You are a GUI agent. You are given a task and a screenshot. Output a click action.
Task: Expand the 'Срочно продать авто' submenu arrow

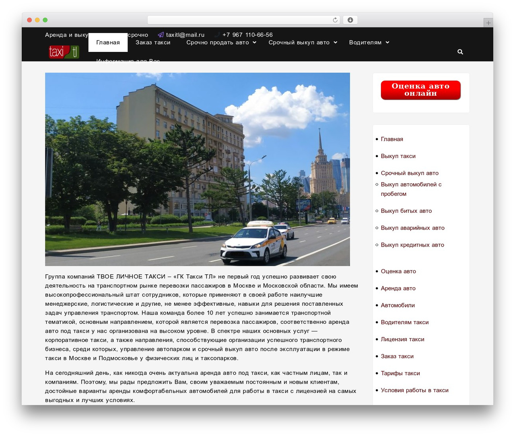point(255,43)
